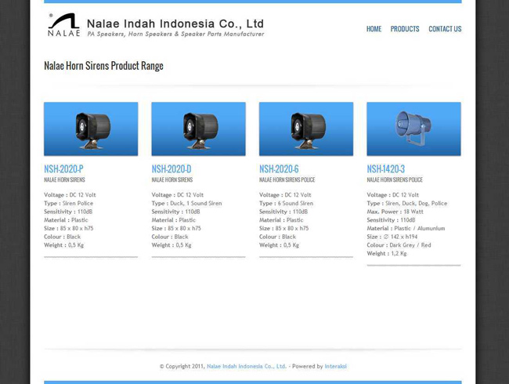Go to the HOME menu item
The height and width of the screenshot is (384, 509).
pos(374,29)
